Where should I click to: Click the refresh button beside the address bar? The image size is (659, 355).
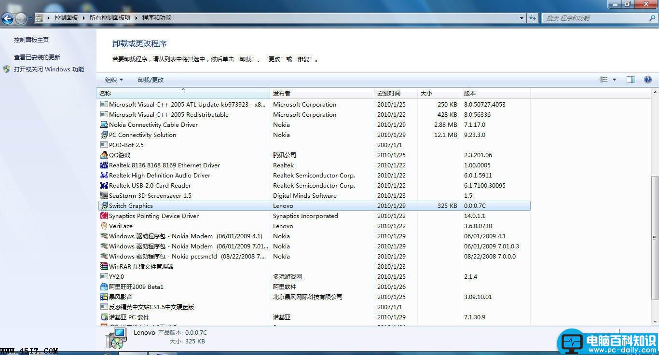[x=533, y=18]
